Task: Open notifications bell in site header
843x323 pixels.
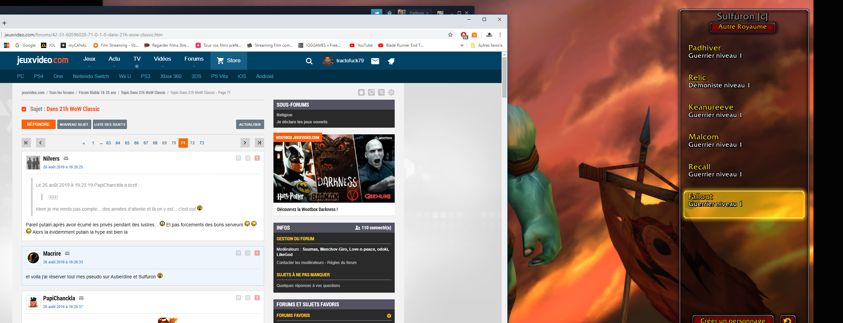Action: click(x=391, y=61)
